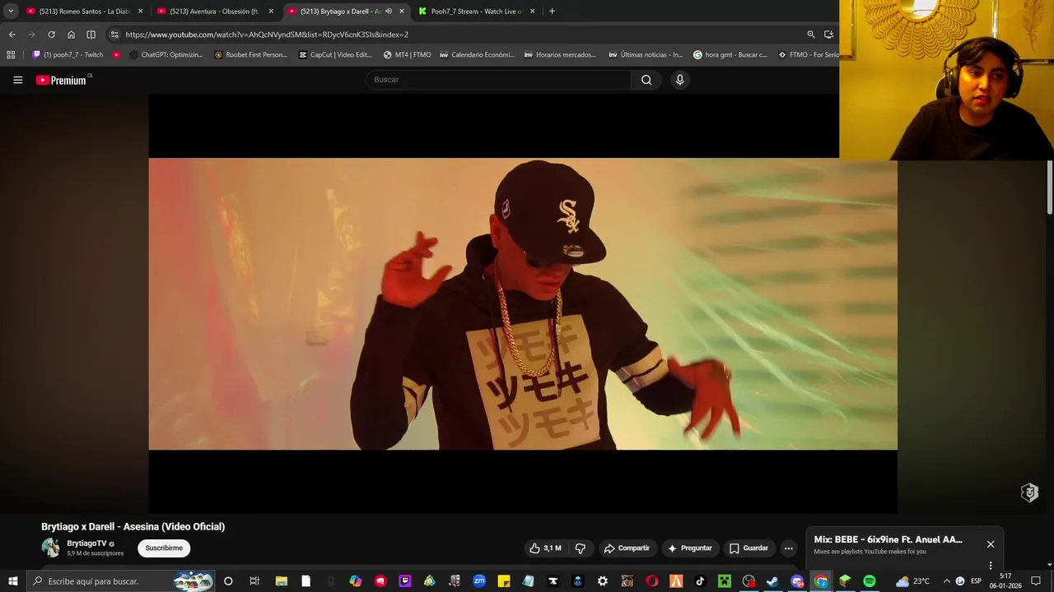
Task: Open the 23°C weather widget
Action: 912,581
